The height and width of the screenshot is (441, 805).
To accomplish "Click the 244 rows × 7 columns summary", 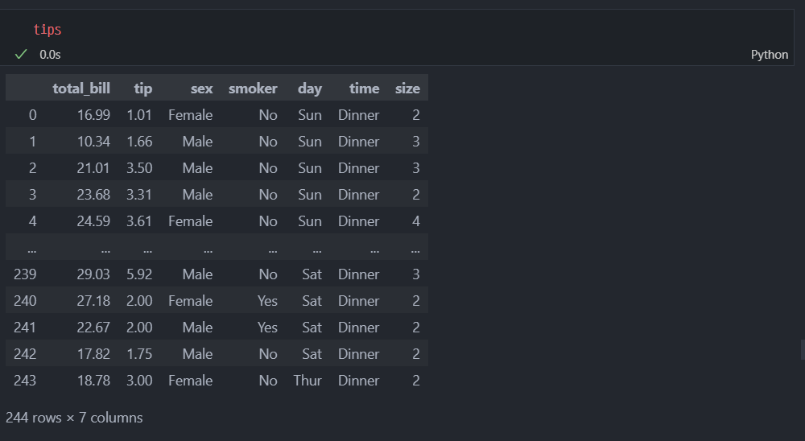I will (74, 418).
